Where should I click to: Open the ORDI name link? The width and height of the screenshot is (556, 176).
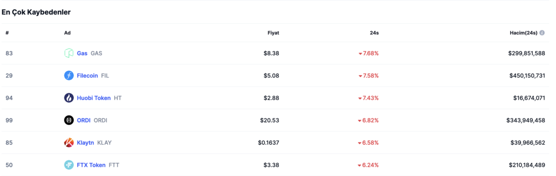click(x=84, y=120)
